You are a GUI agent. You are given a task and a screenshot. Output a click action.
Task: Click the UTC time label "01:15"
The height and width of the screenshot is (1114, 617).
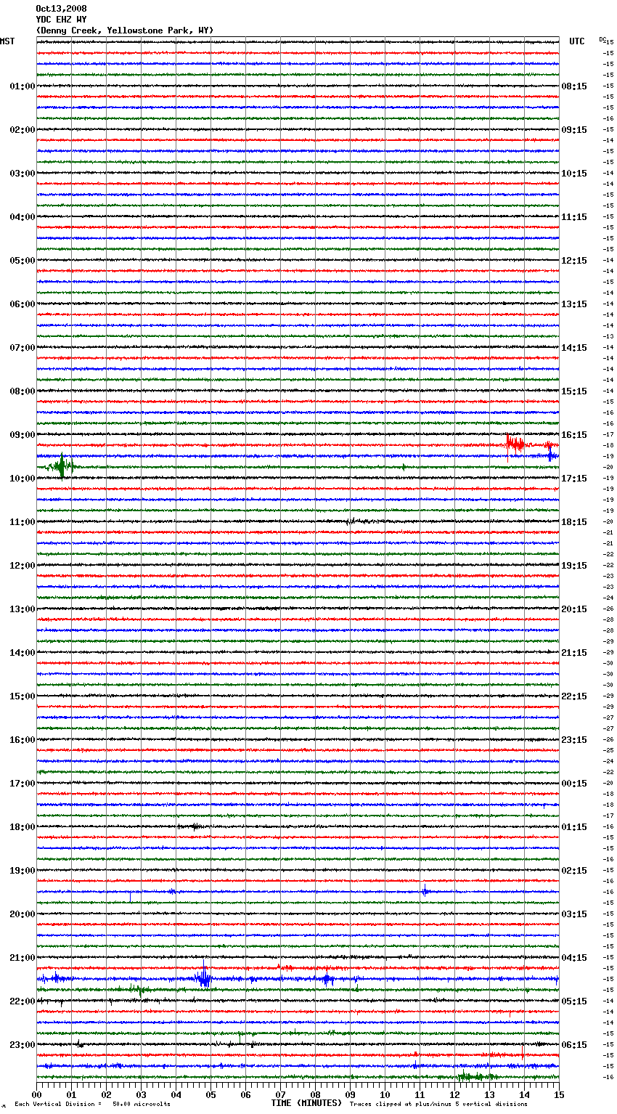tap(574, 827)
